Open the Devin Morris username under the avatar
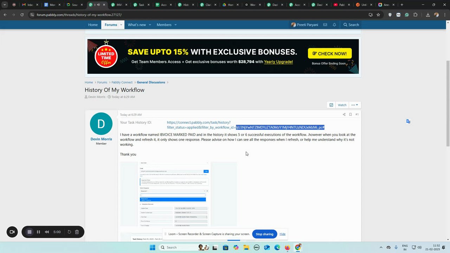 [101, 139]
